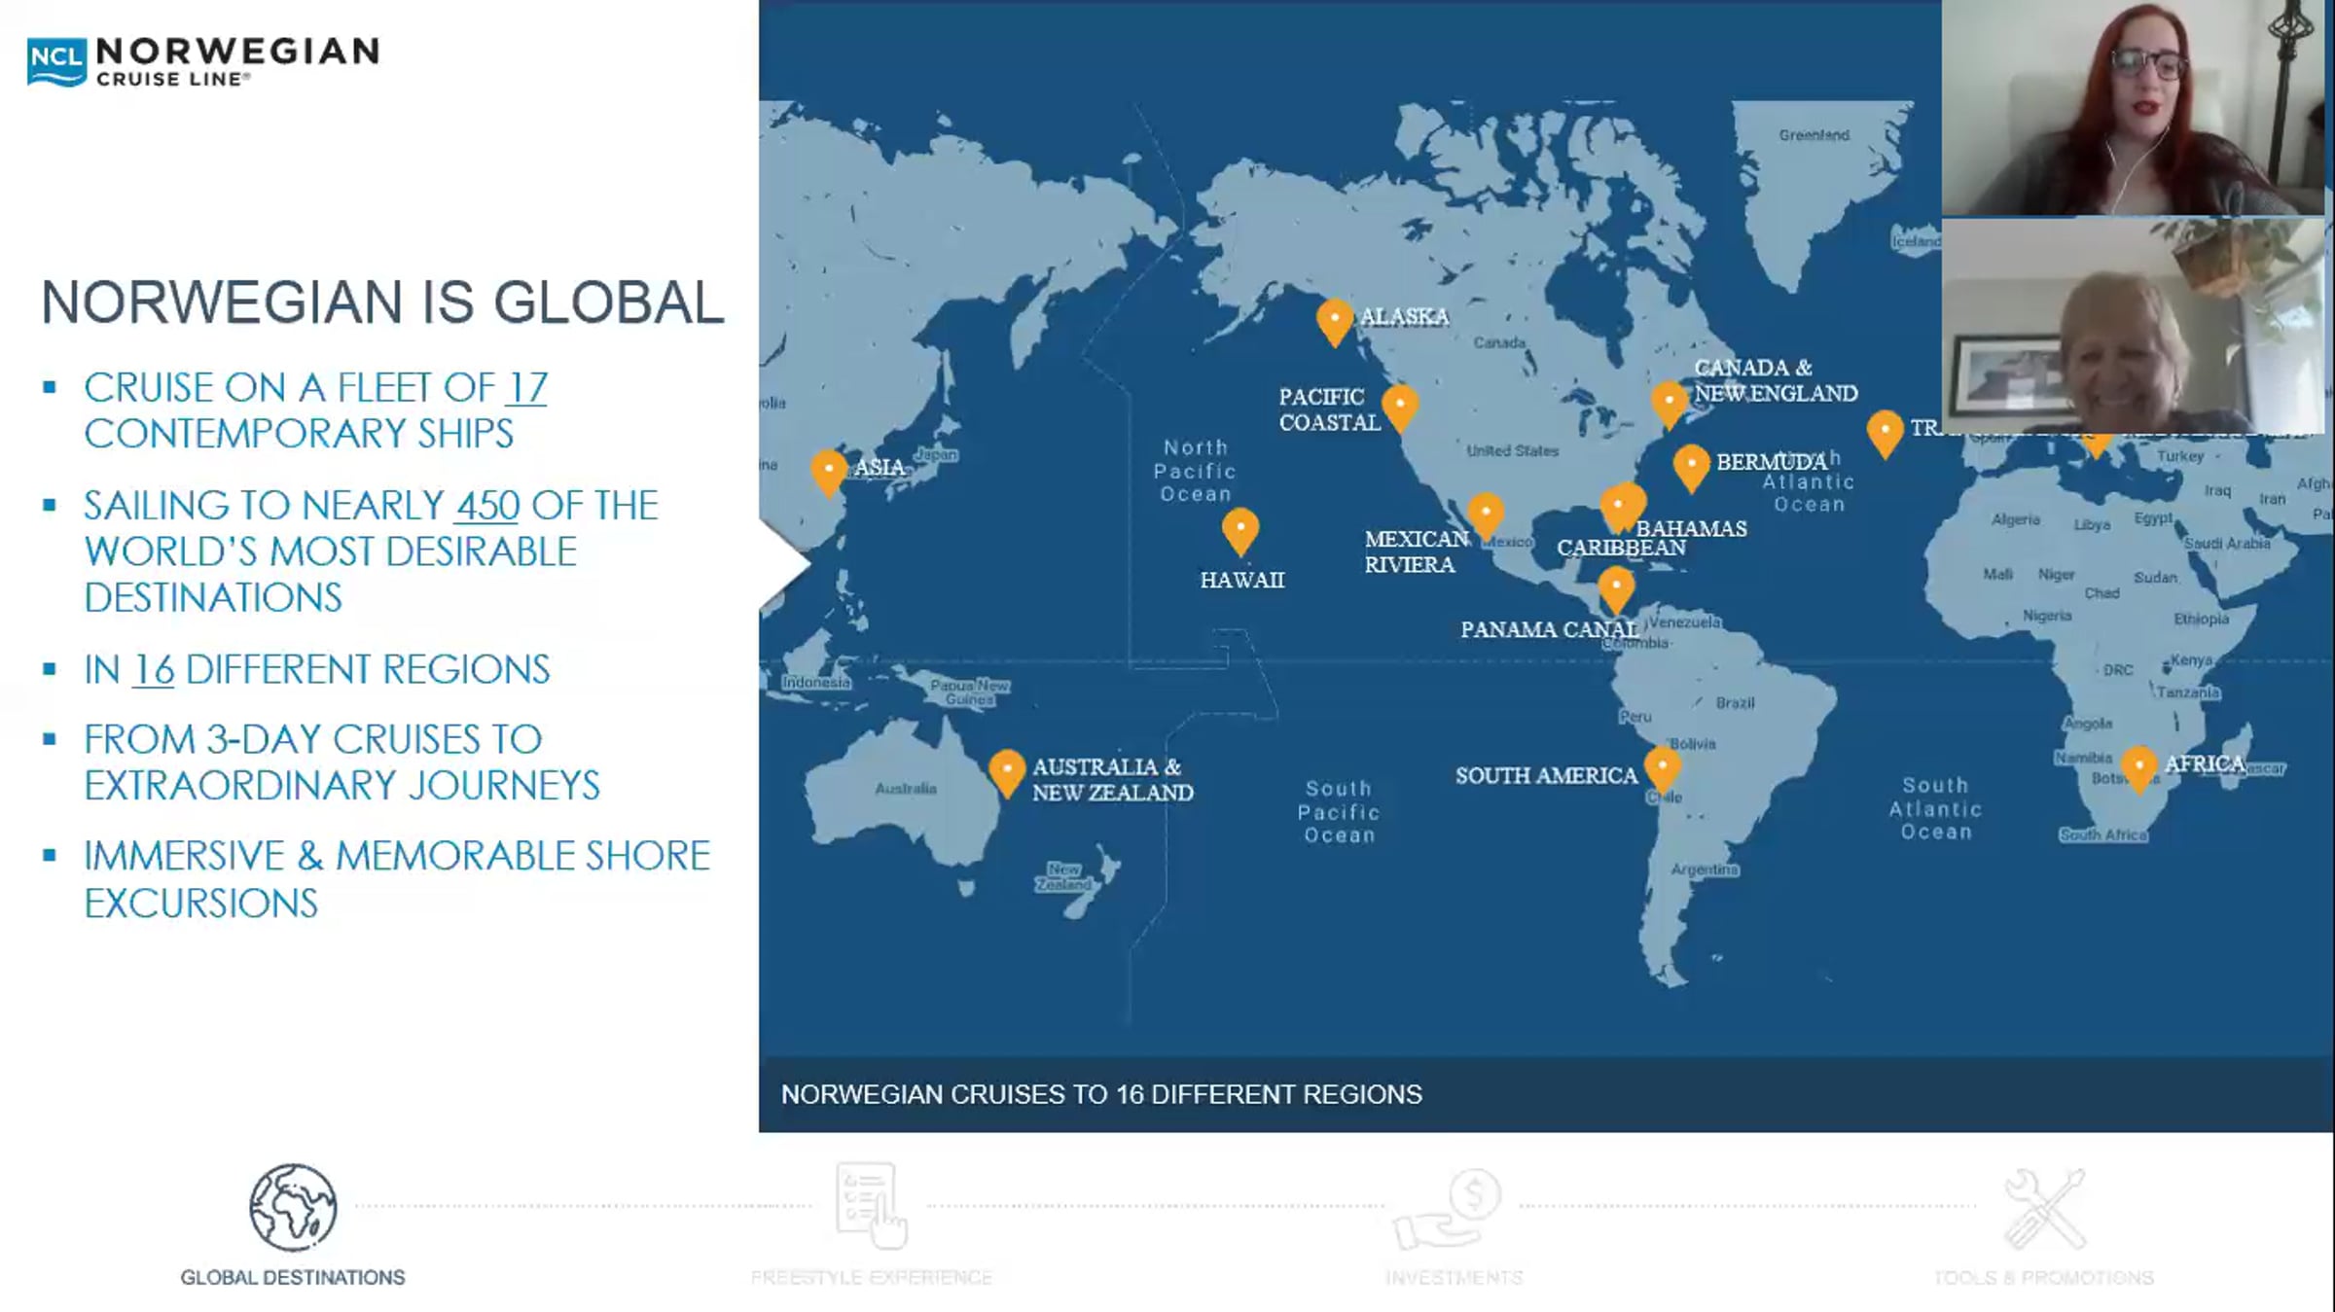
Task: Select the Bermuda location pin
Action: click(1692, 468)
